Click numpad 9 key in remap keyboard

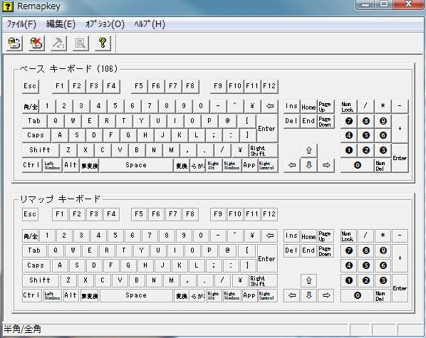coord(383,250)
